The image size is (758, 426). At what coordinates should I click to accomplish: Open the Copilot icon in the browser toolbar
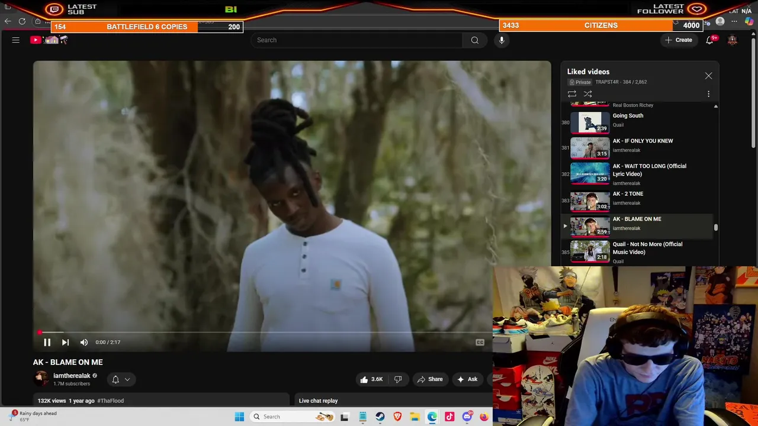(x=749, y=21)
